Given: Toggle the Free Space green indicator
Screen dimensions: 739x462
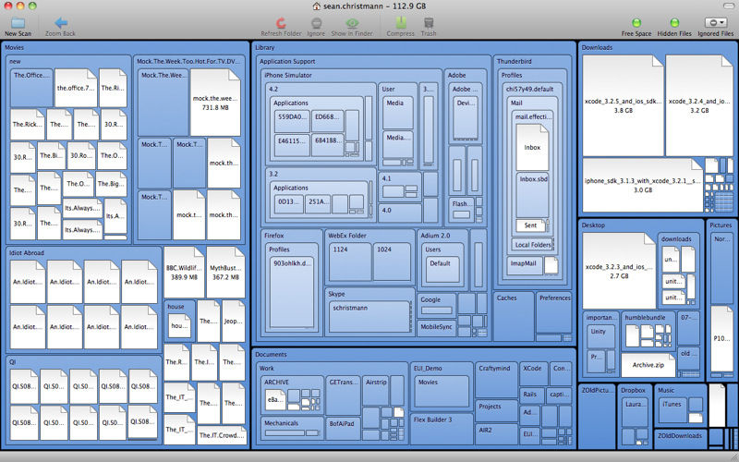Looking at the screenshot, I should pyautogui.click(x=636, y=22).
